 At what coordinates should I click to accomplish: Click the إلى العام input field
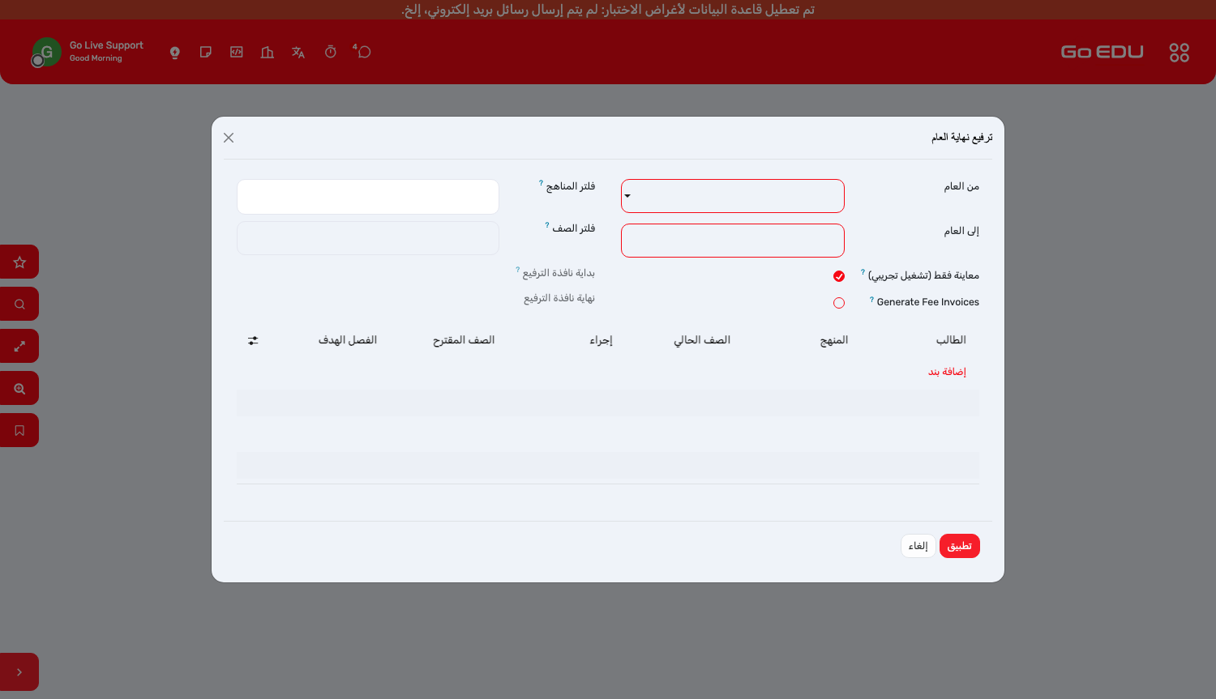coord(733,241)
